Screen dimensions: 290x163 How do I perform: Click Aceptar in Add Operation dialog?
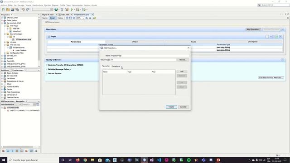click(171, 107)
